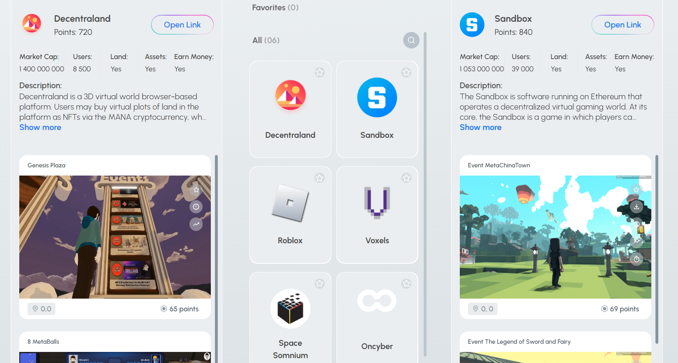Click Decentraland users value 8 500

point(82,69)
